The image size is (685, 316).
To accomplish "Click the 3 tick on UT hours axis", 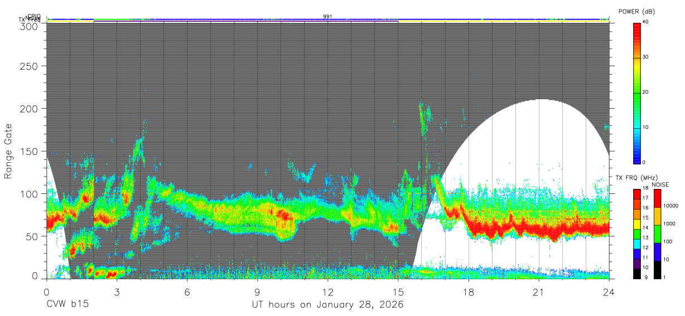I will [x=117, y=292].
